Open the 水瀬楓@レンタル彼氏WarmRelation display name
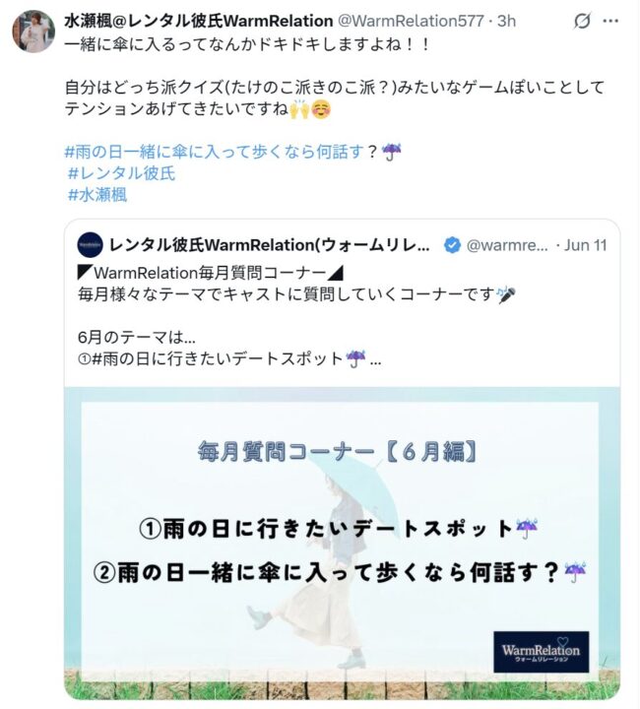This screenshot has height=709, width=640. pyautogui.click(x=199, y=21)
